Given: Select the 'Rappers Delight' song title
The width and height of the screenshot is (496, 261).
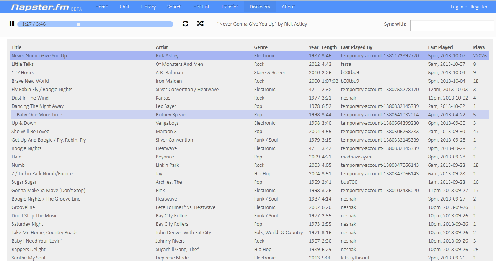Looking at the screenshot, I should point(28,250).
